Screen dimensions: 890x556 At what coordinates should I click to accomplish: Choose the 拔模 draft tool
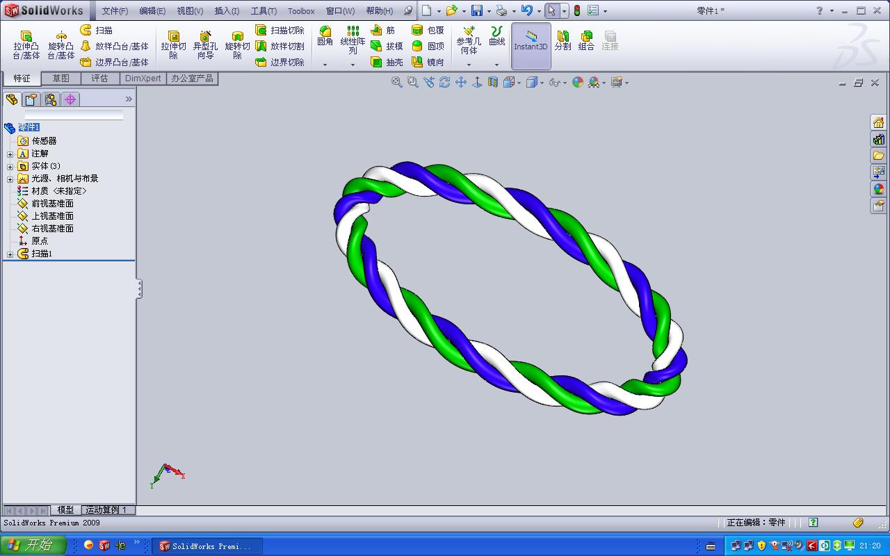click(387, 47)
